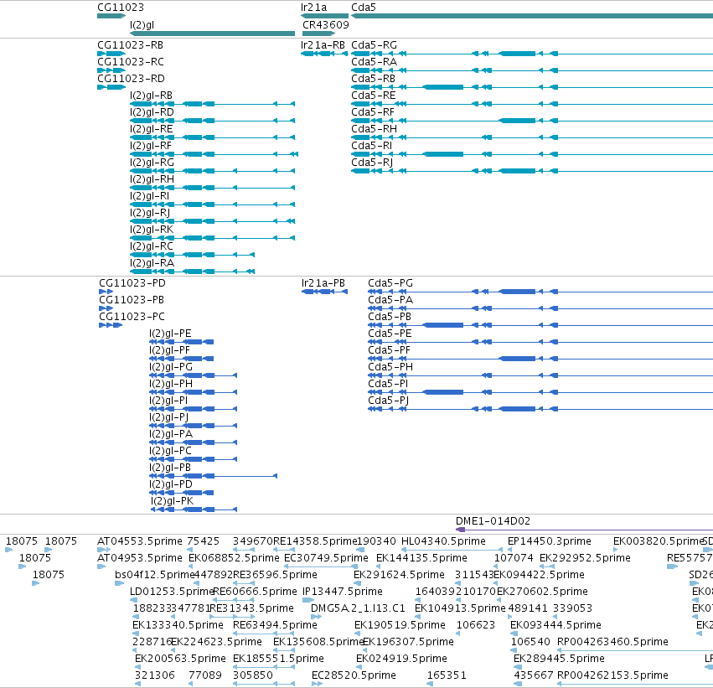Pick protein Cda5-PF

click(x=390, y=350)
